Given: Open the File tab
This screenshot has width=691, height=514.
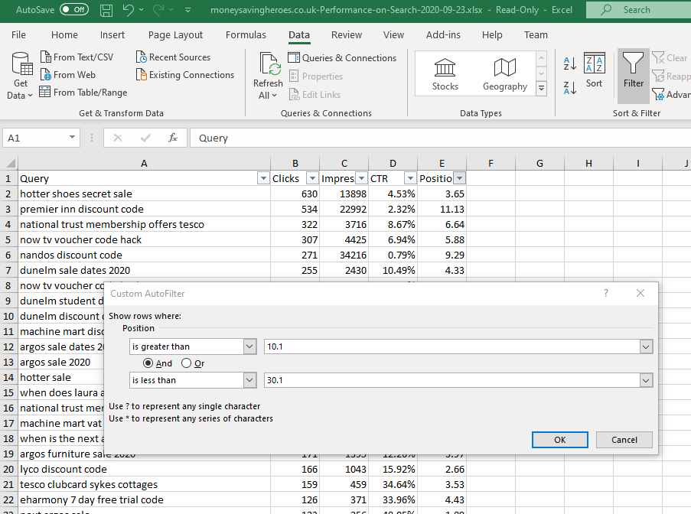Looking at the screenshot, I should (x=18, y=34).
